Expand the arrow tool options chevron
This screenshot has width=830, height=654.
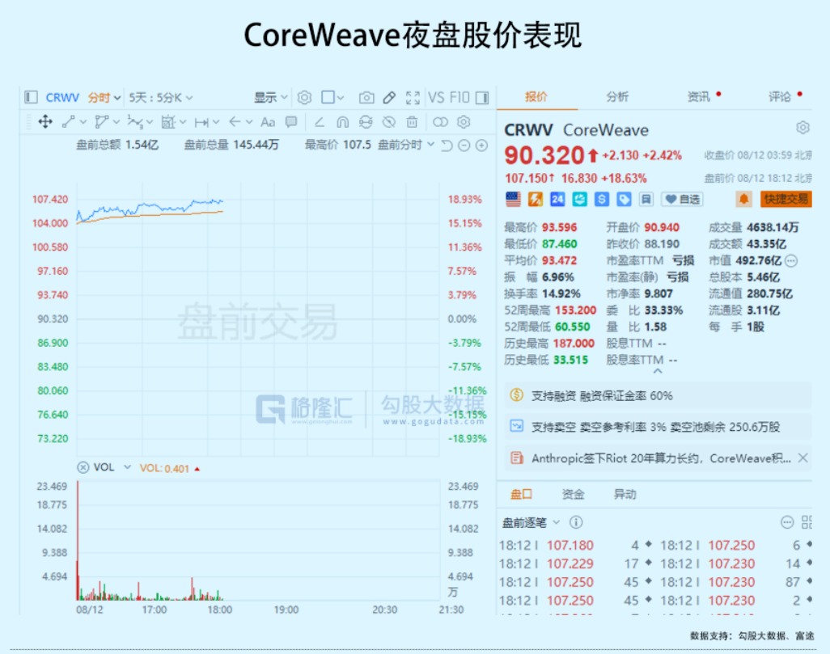click(x=249, y=122)
